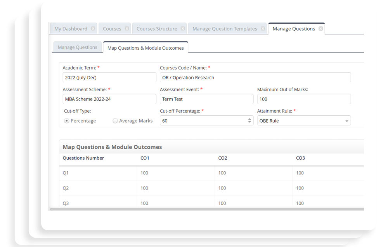388x247 pixels.
Task: Open the Attainment Rule dropdown
Action: 346,120
